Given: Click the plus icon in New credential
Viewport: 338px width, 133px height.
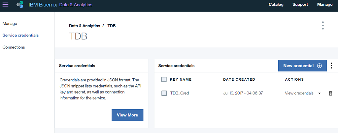Looking at the screenshot, I should (x=320, y=66).
